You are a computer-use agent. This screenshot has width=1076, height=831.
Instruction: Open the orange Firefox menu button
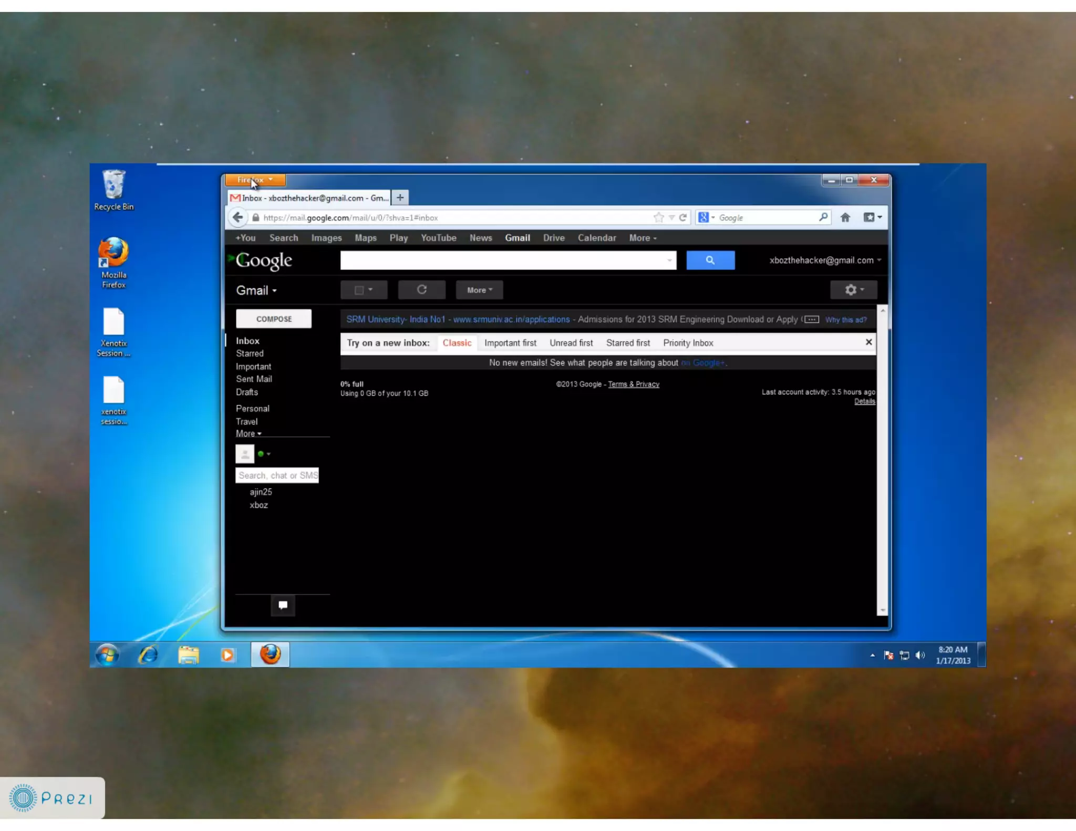(255, 180)
